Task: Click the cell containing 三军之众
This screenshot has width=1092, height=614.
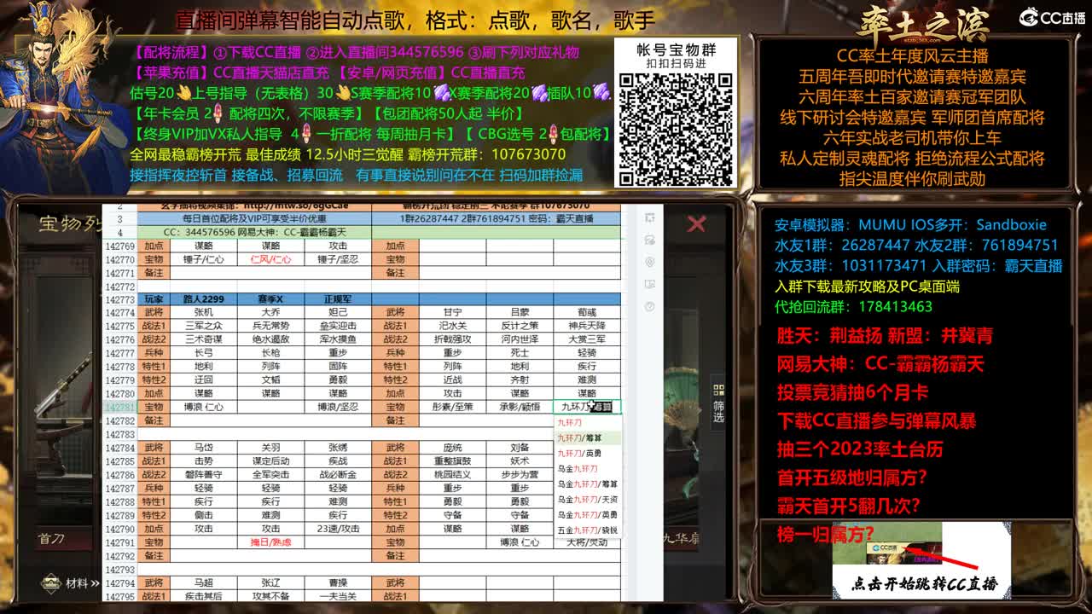Action: 204,326
